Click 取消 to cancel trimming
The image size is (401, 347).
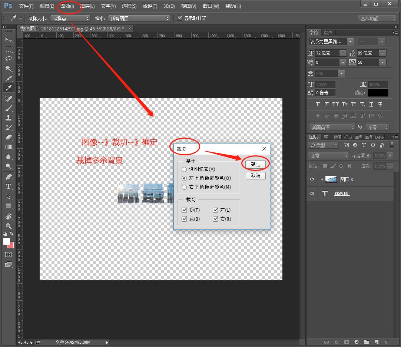point(256,175)
